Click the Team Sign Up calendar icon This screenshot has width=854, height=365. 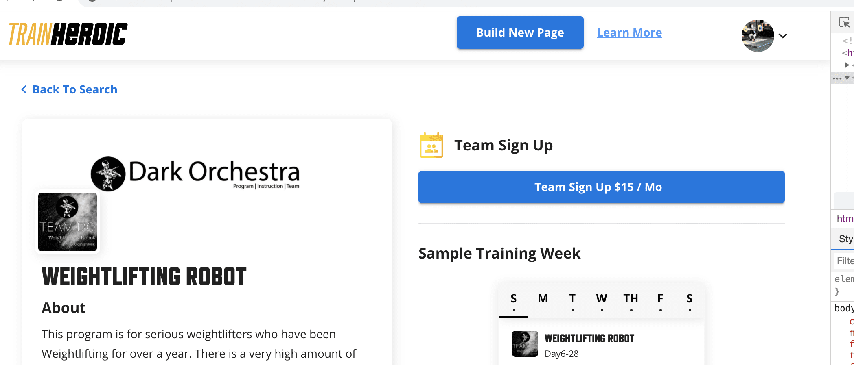[431, 145]
